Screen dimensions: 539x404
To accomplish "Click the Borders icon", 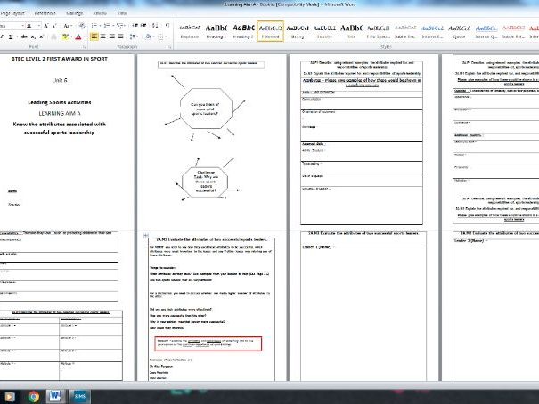I will (x=160, y=36).
